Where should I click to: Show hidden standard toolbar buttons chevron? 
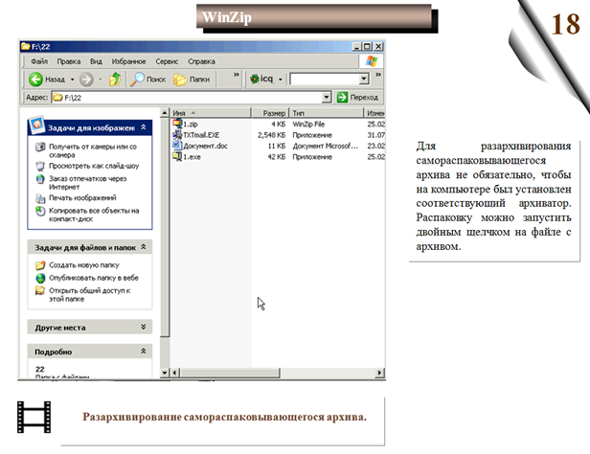(x=237, y=75)
